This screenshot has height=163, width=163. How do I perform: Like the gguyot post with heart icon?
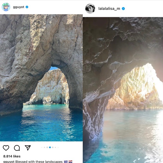(x=6, y=148)
